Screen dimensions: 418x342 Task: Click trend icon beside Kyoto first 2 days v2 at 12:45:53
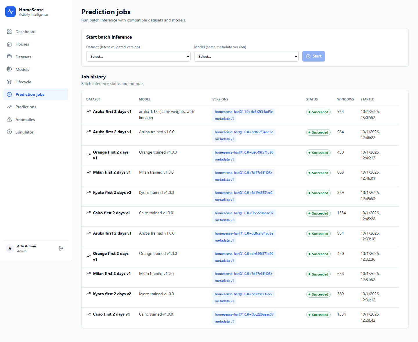(89, 192)
